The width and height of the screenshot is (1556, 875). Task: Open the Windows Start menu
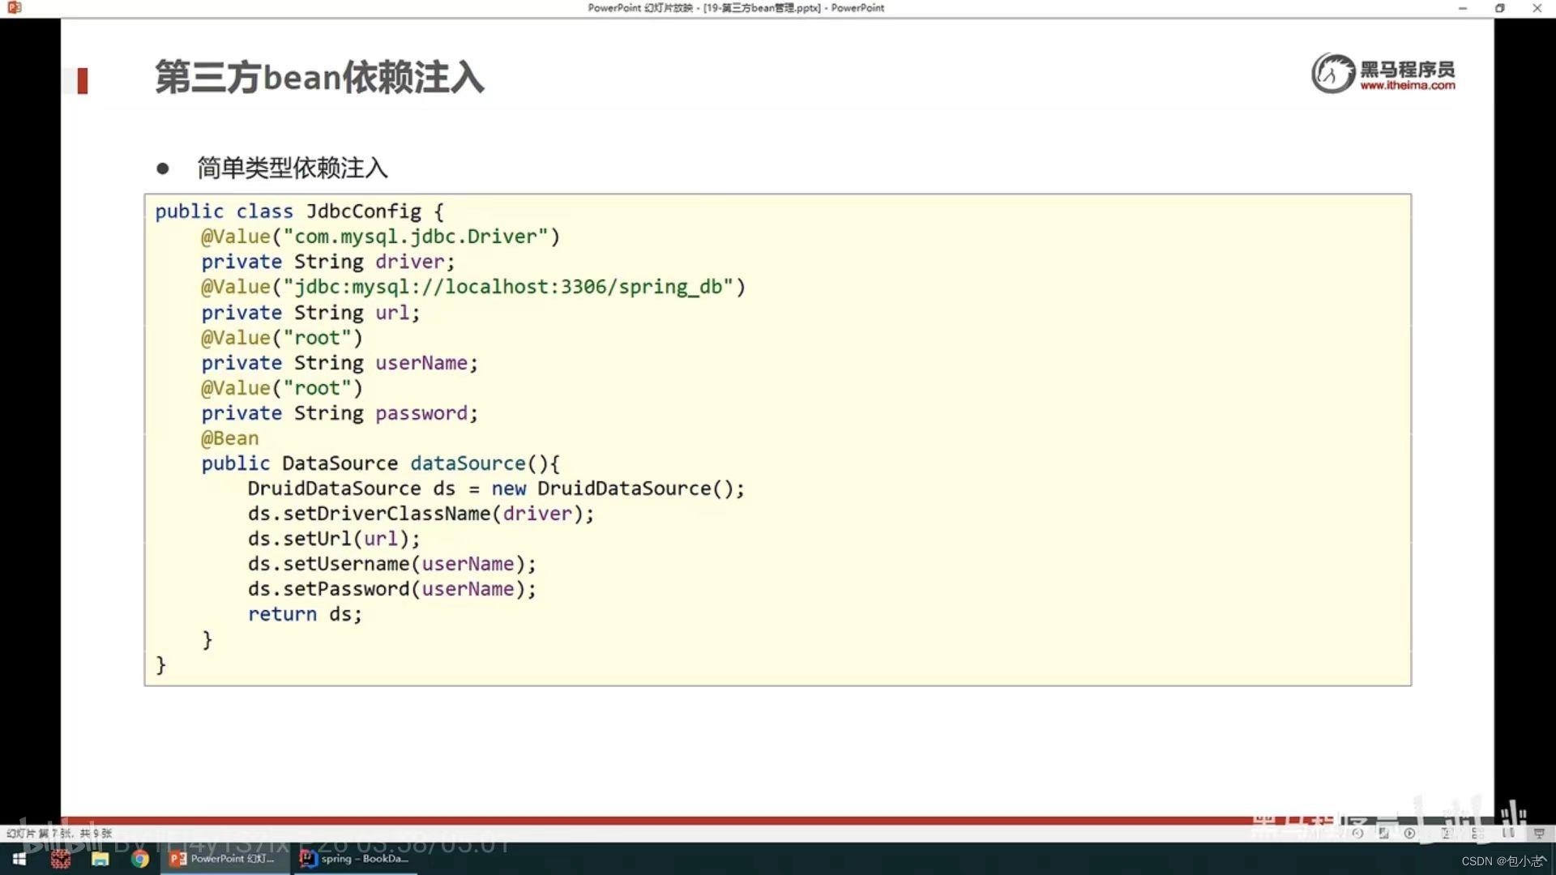click(19, 859)
